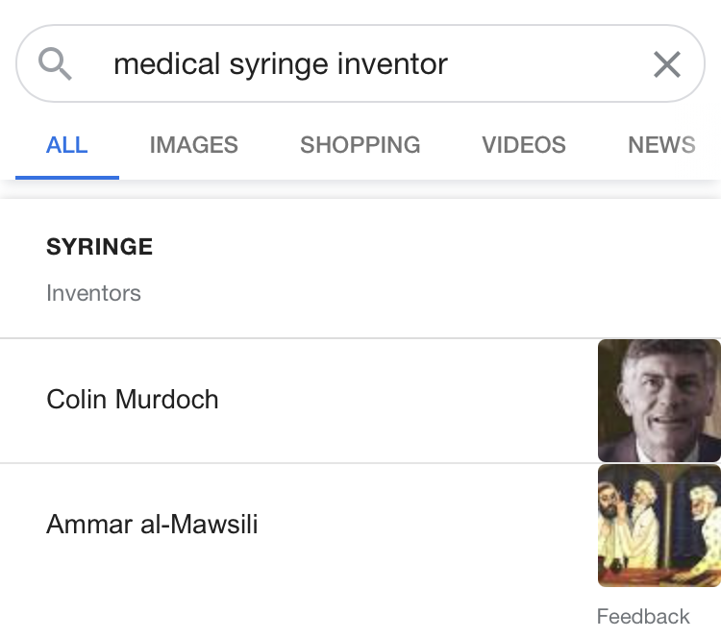Send feedback via the Feedback link
This screenshot has width=721, height=638.
(643, 617)
